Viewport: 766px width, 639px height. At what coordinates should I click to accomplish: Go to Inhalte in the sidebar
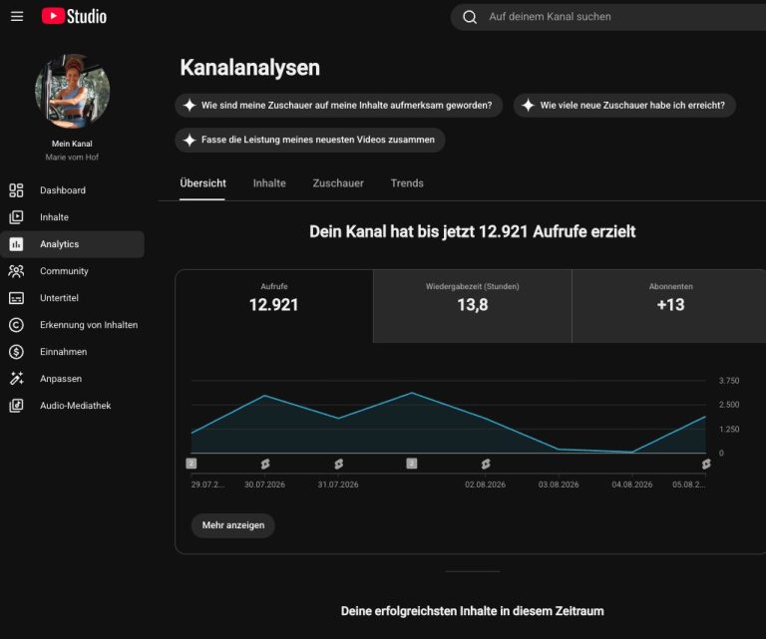(72, 217)
